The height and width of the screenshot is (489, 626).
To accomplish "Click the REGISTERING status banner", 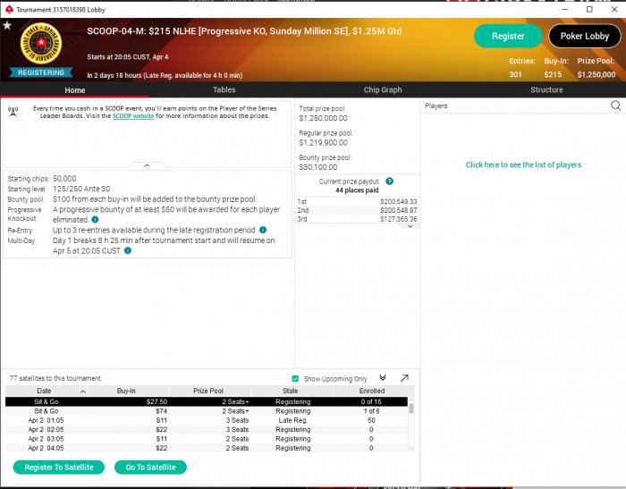I will coord(41,72).
